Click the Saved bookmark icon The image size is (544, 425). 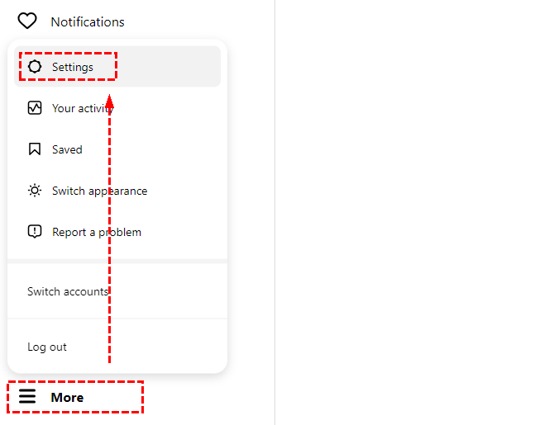34,149
